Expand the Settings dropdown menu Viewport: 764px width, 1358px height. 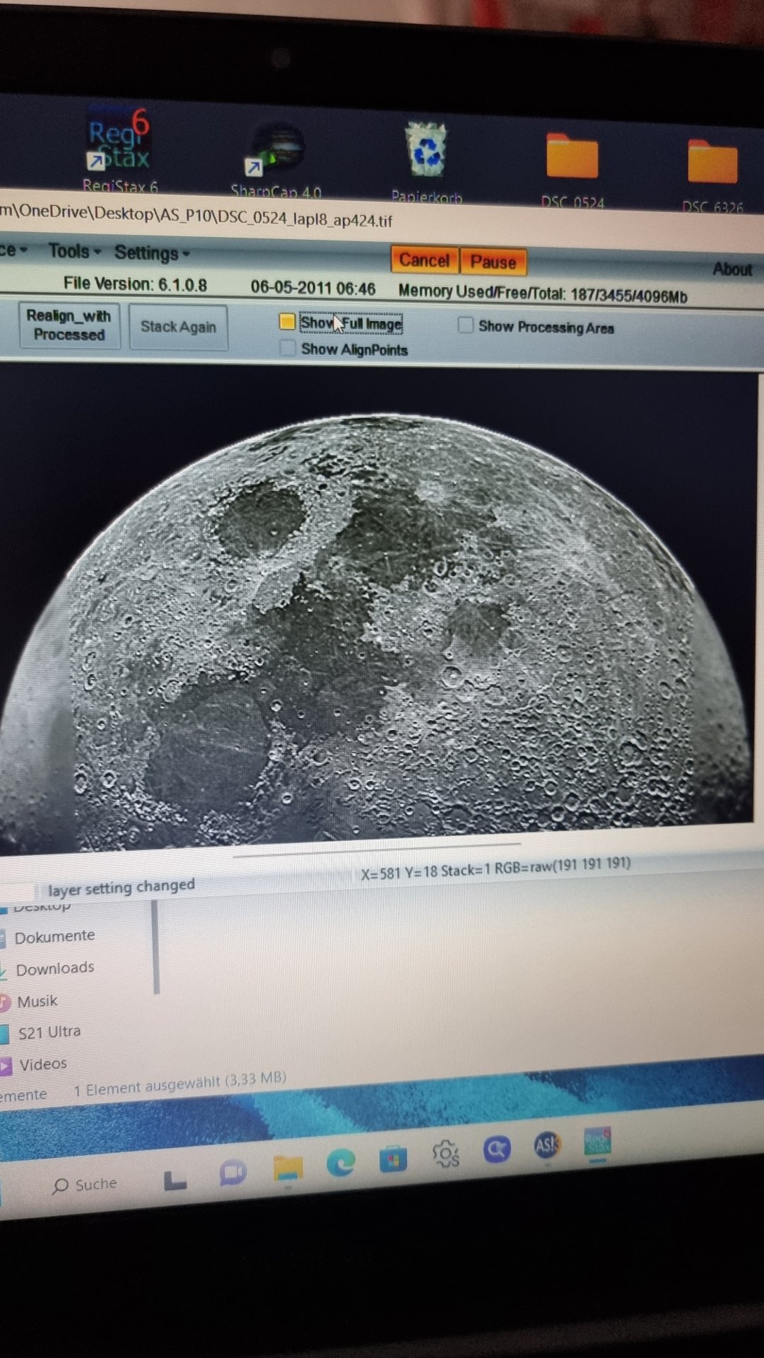[152, 253]
